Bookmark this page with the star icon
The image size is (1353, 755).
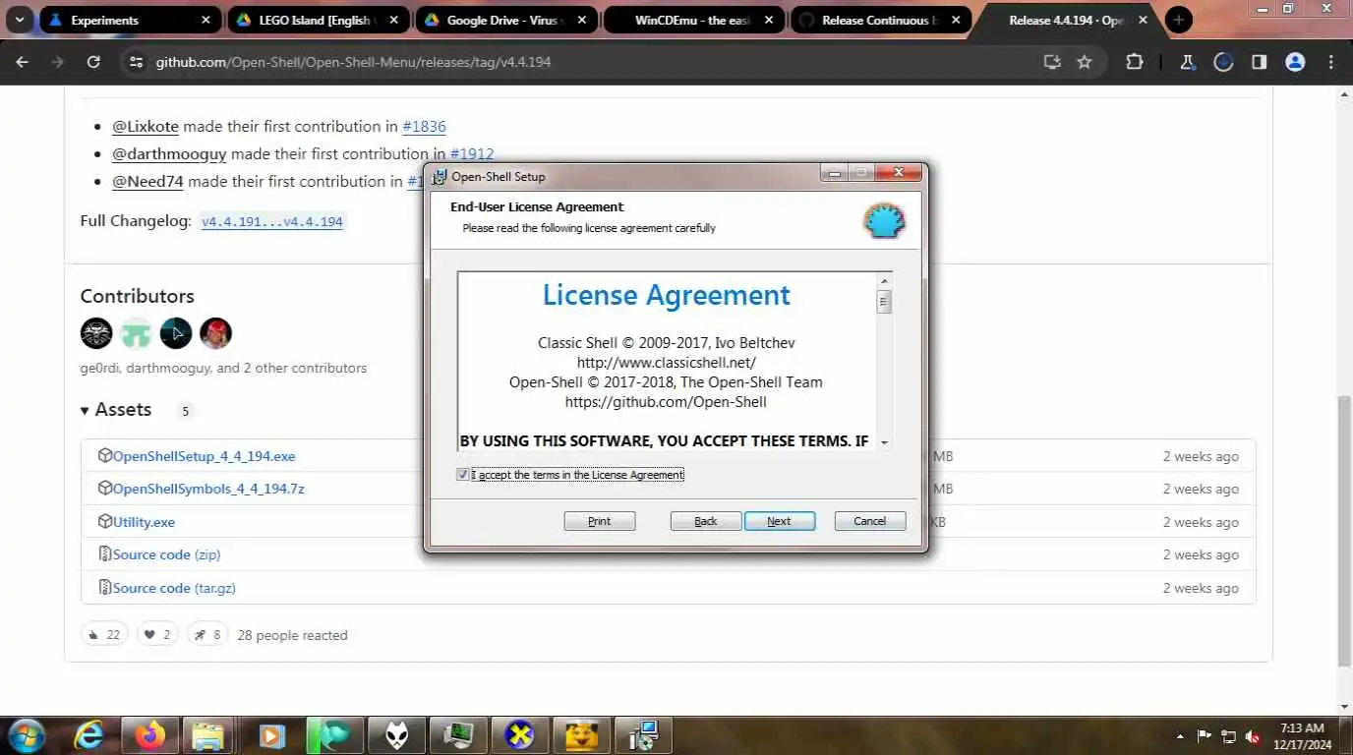tap(1085, 62)
